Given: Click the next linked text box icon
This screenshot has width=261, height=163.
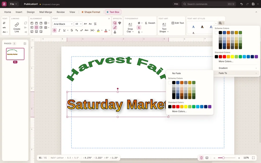Looking at the screenshot, I should 26,32.
